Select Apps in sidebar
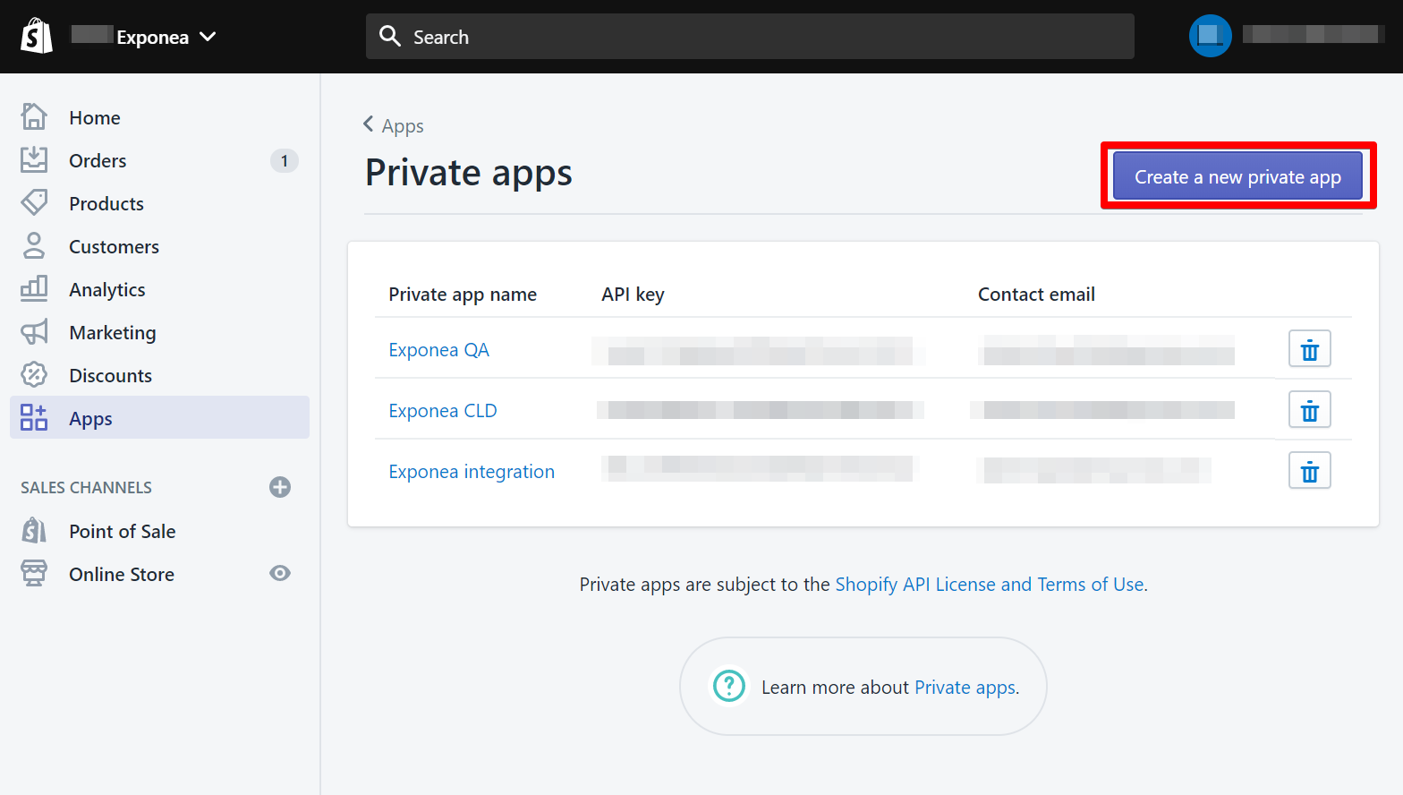The image size is (1403, 795). (x=159, y=418)
